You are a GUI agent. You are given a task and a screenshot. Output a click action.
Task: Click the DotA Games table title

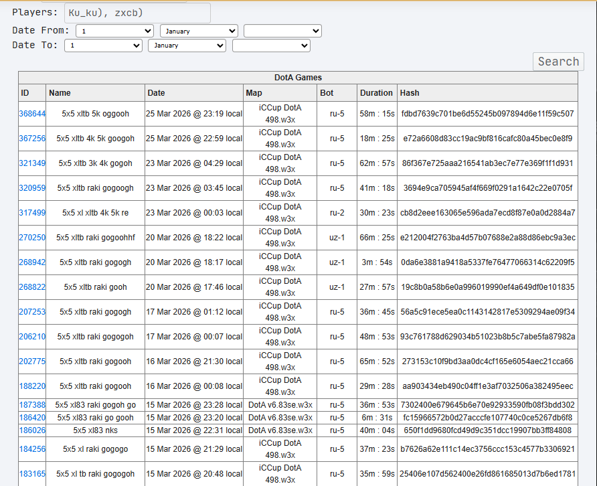[x=298, y=78]
